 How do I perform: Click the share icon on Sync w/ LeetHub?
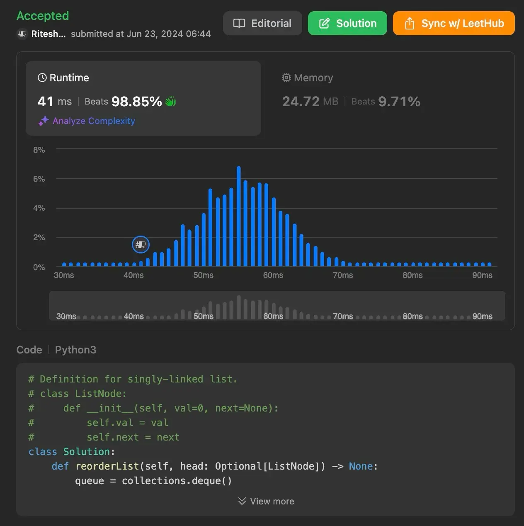(409, 23)
